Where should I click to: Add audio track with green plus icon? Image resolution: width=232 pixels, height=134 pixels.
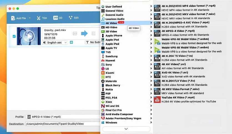[x=71, y=42]
